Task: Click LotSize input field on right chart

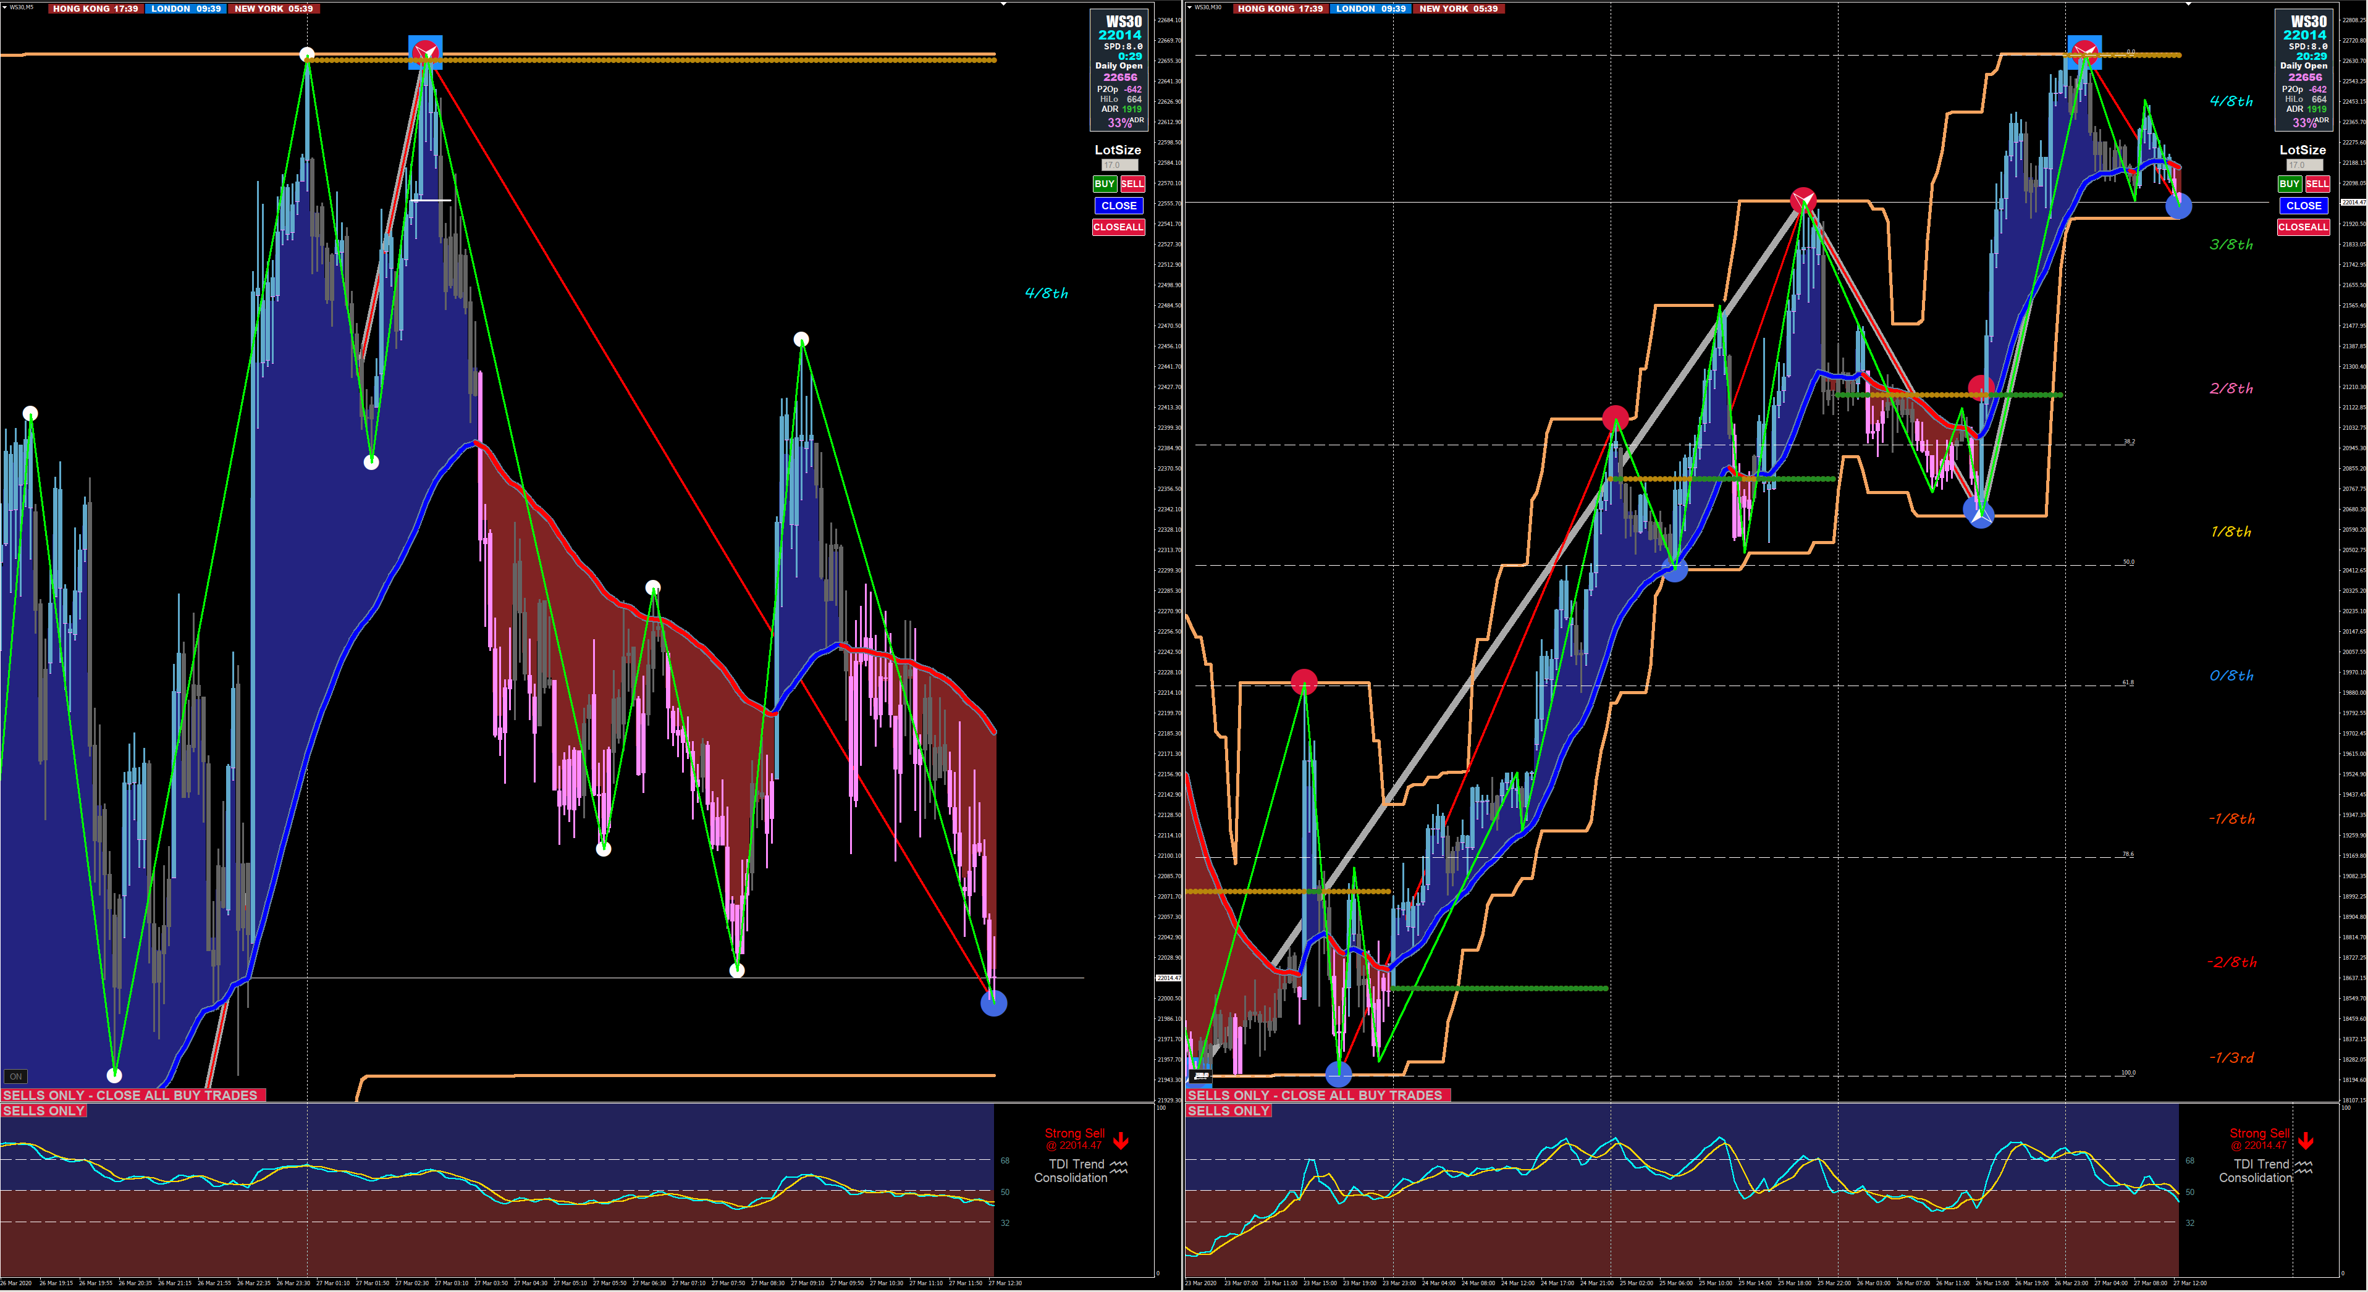Action: click(2304, 166)
